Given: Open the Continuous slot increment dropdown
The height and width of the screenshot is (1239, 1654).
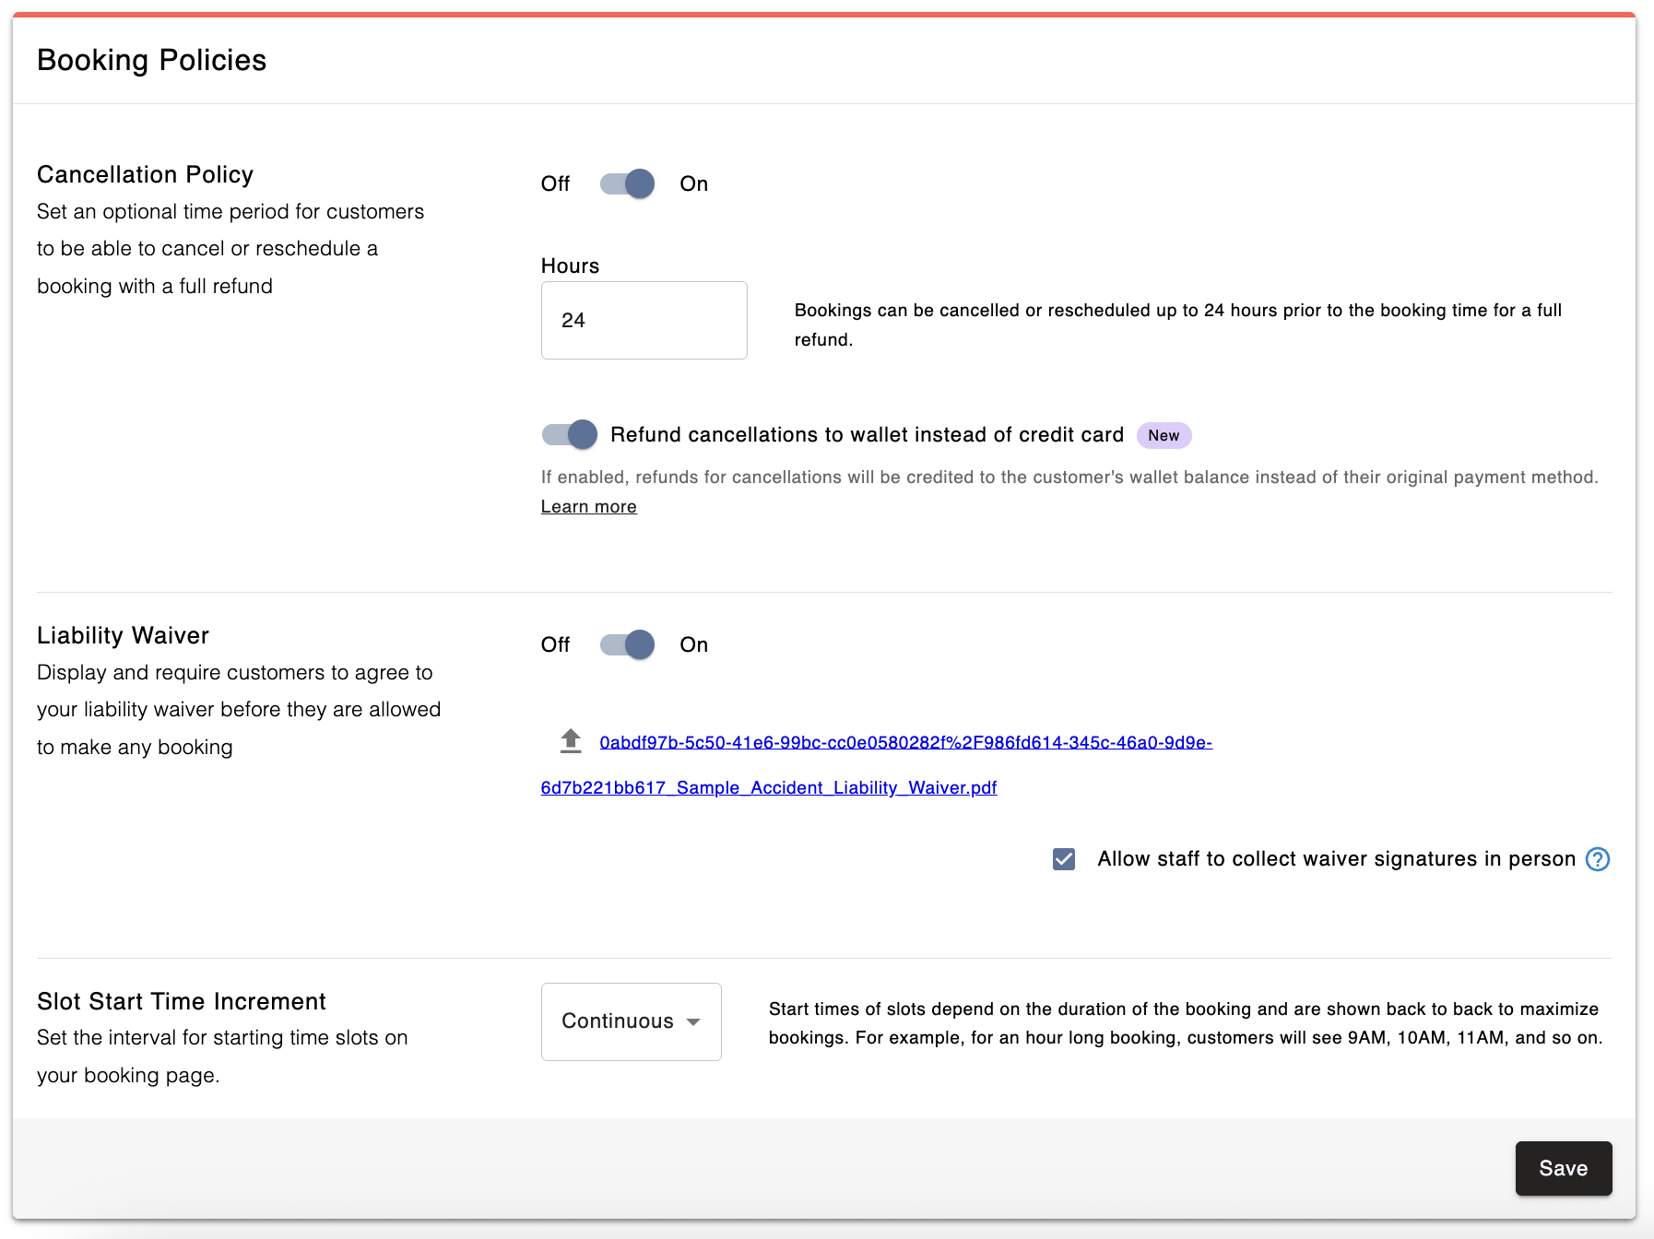Looking at the screenshot, I should (x=631, y=1021).
